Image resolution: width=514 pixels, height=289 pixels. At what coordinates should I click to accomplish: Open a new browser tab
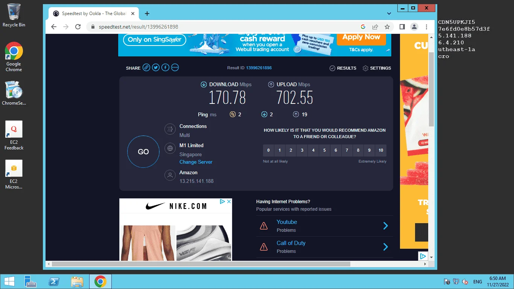coord(147,14)
